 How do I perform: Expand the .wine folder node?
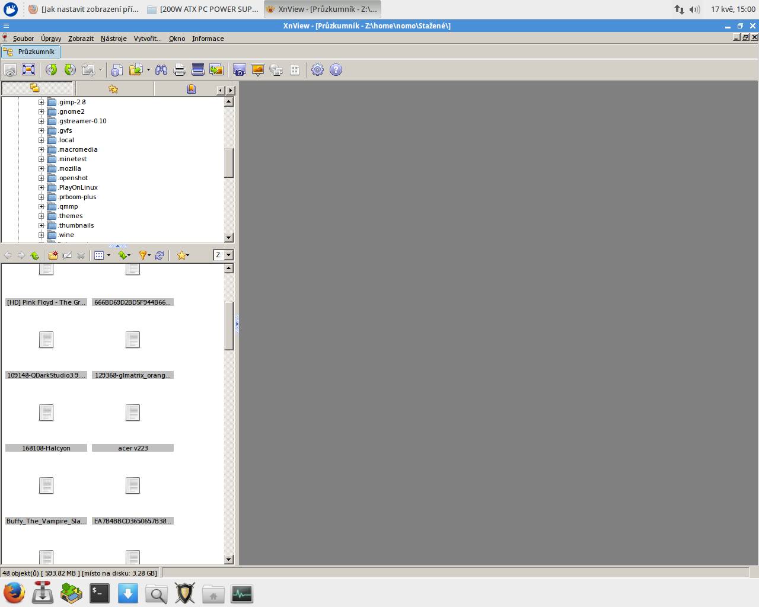click(42, 235)
